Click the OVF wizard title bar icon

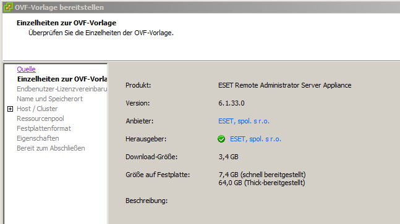pos(8,7)
